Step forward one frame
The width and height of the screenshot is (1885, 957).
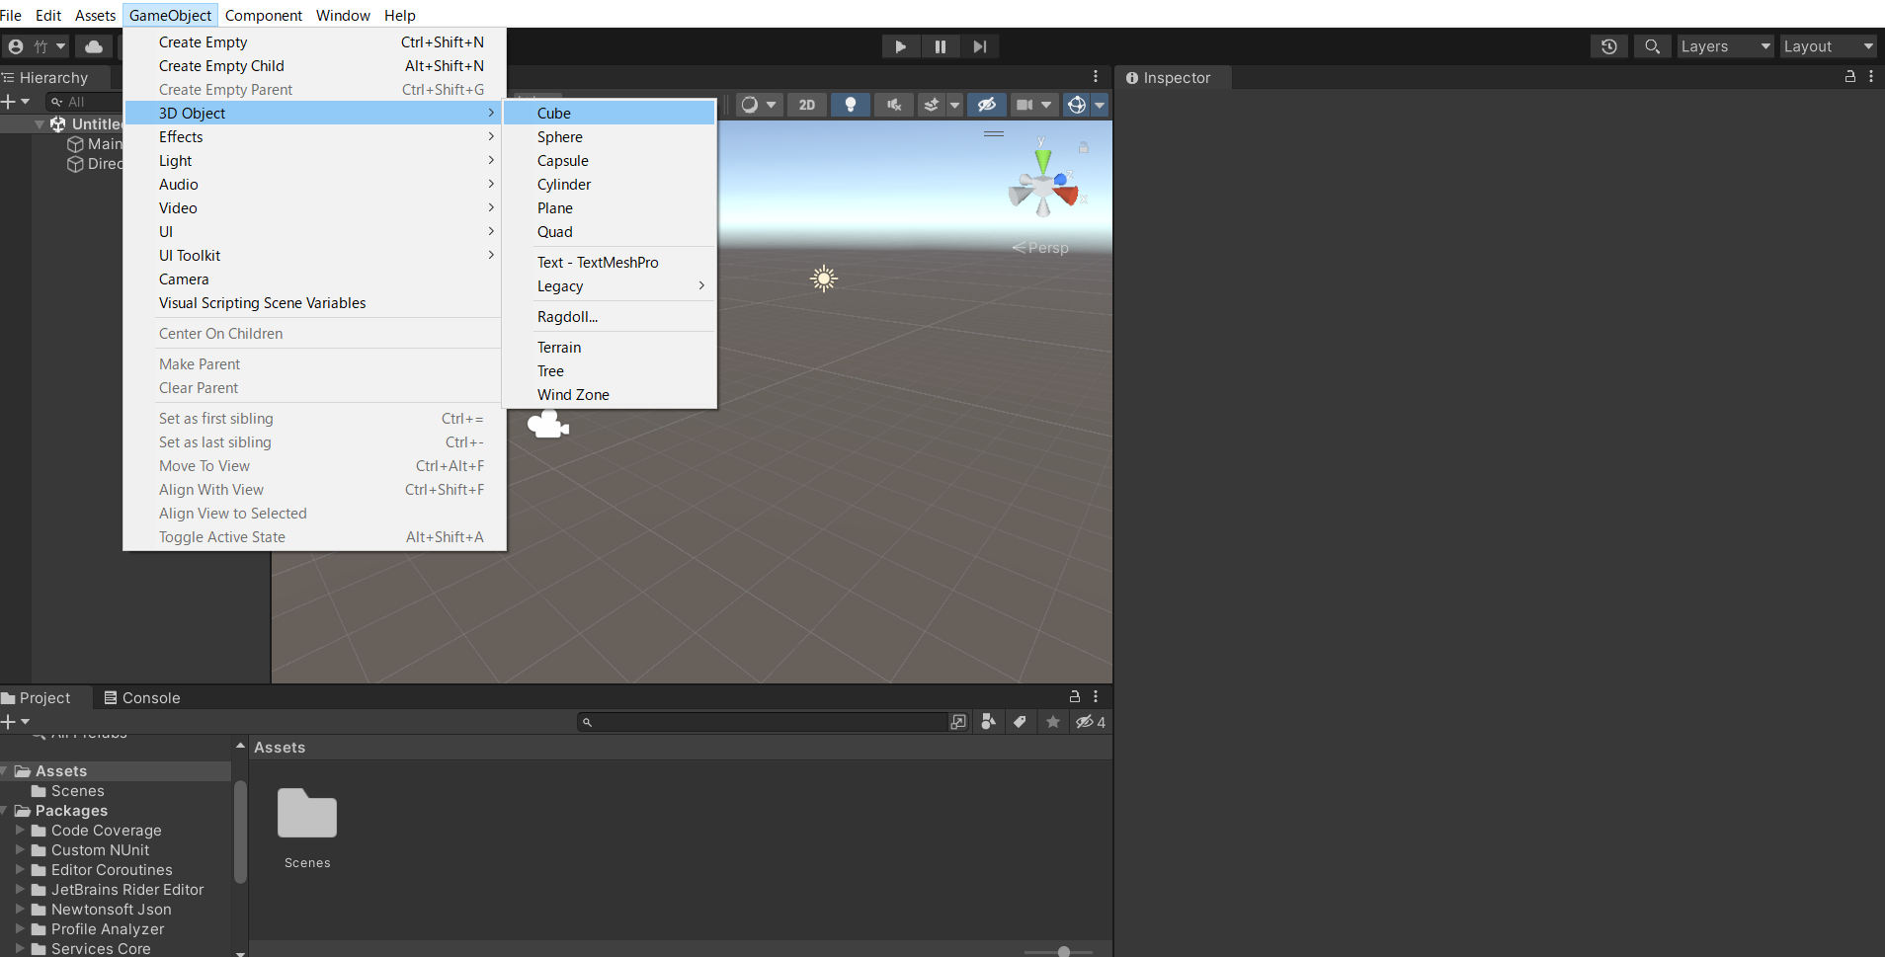click(979, 46)
